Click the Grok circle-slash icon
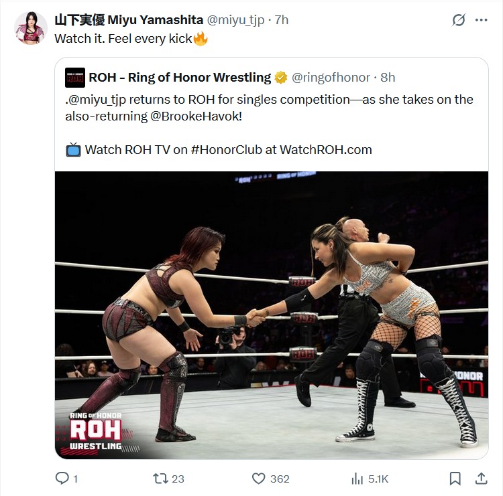This screenshot has width=503, height=496. 459,20
